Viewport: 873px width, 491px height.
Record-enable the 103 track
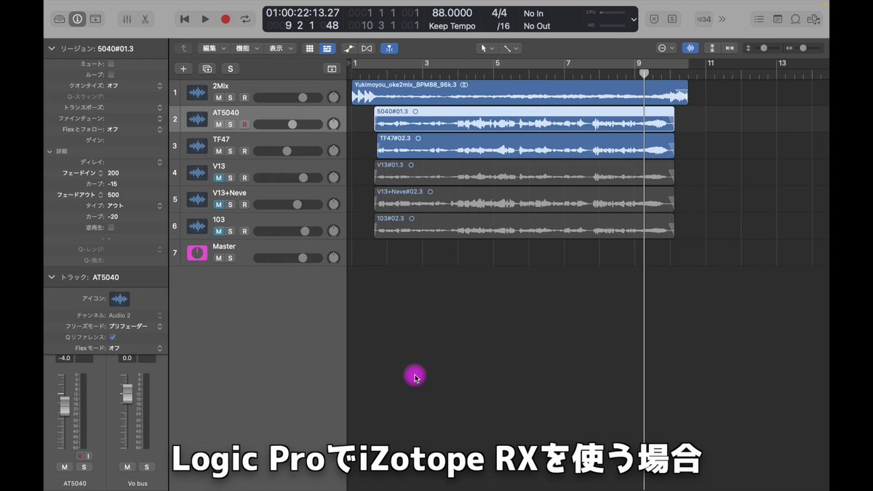pos(244,231)
